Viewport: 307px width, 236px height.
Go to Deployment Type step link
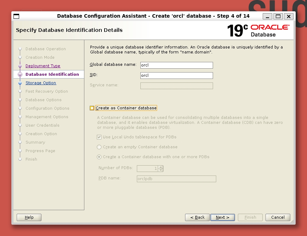click(x=43, y=66)
